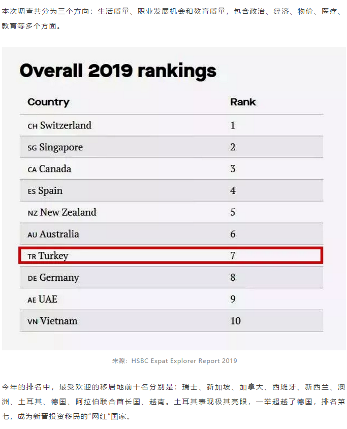Click the CH country code label

point(33,126)
